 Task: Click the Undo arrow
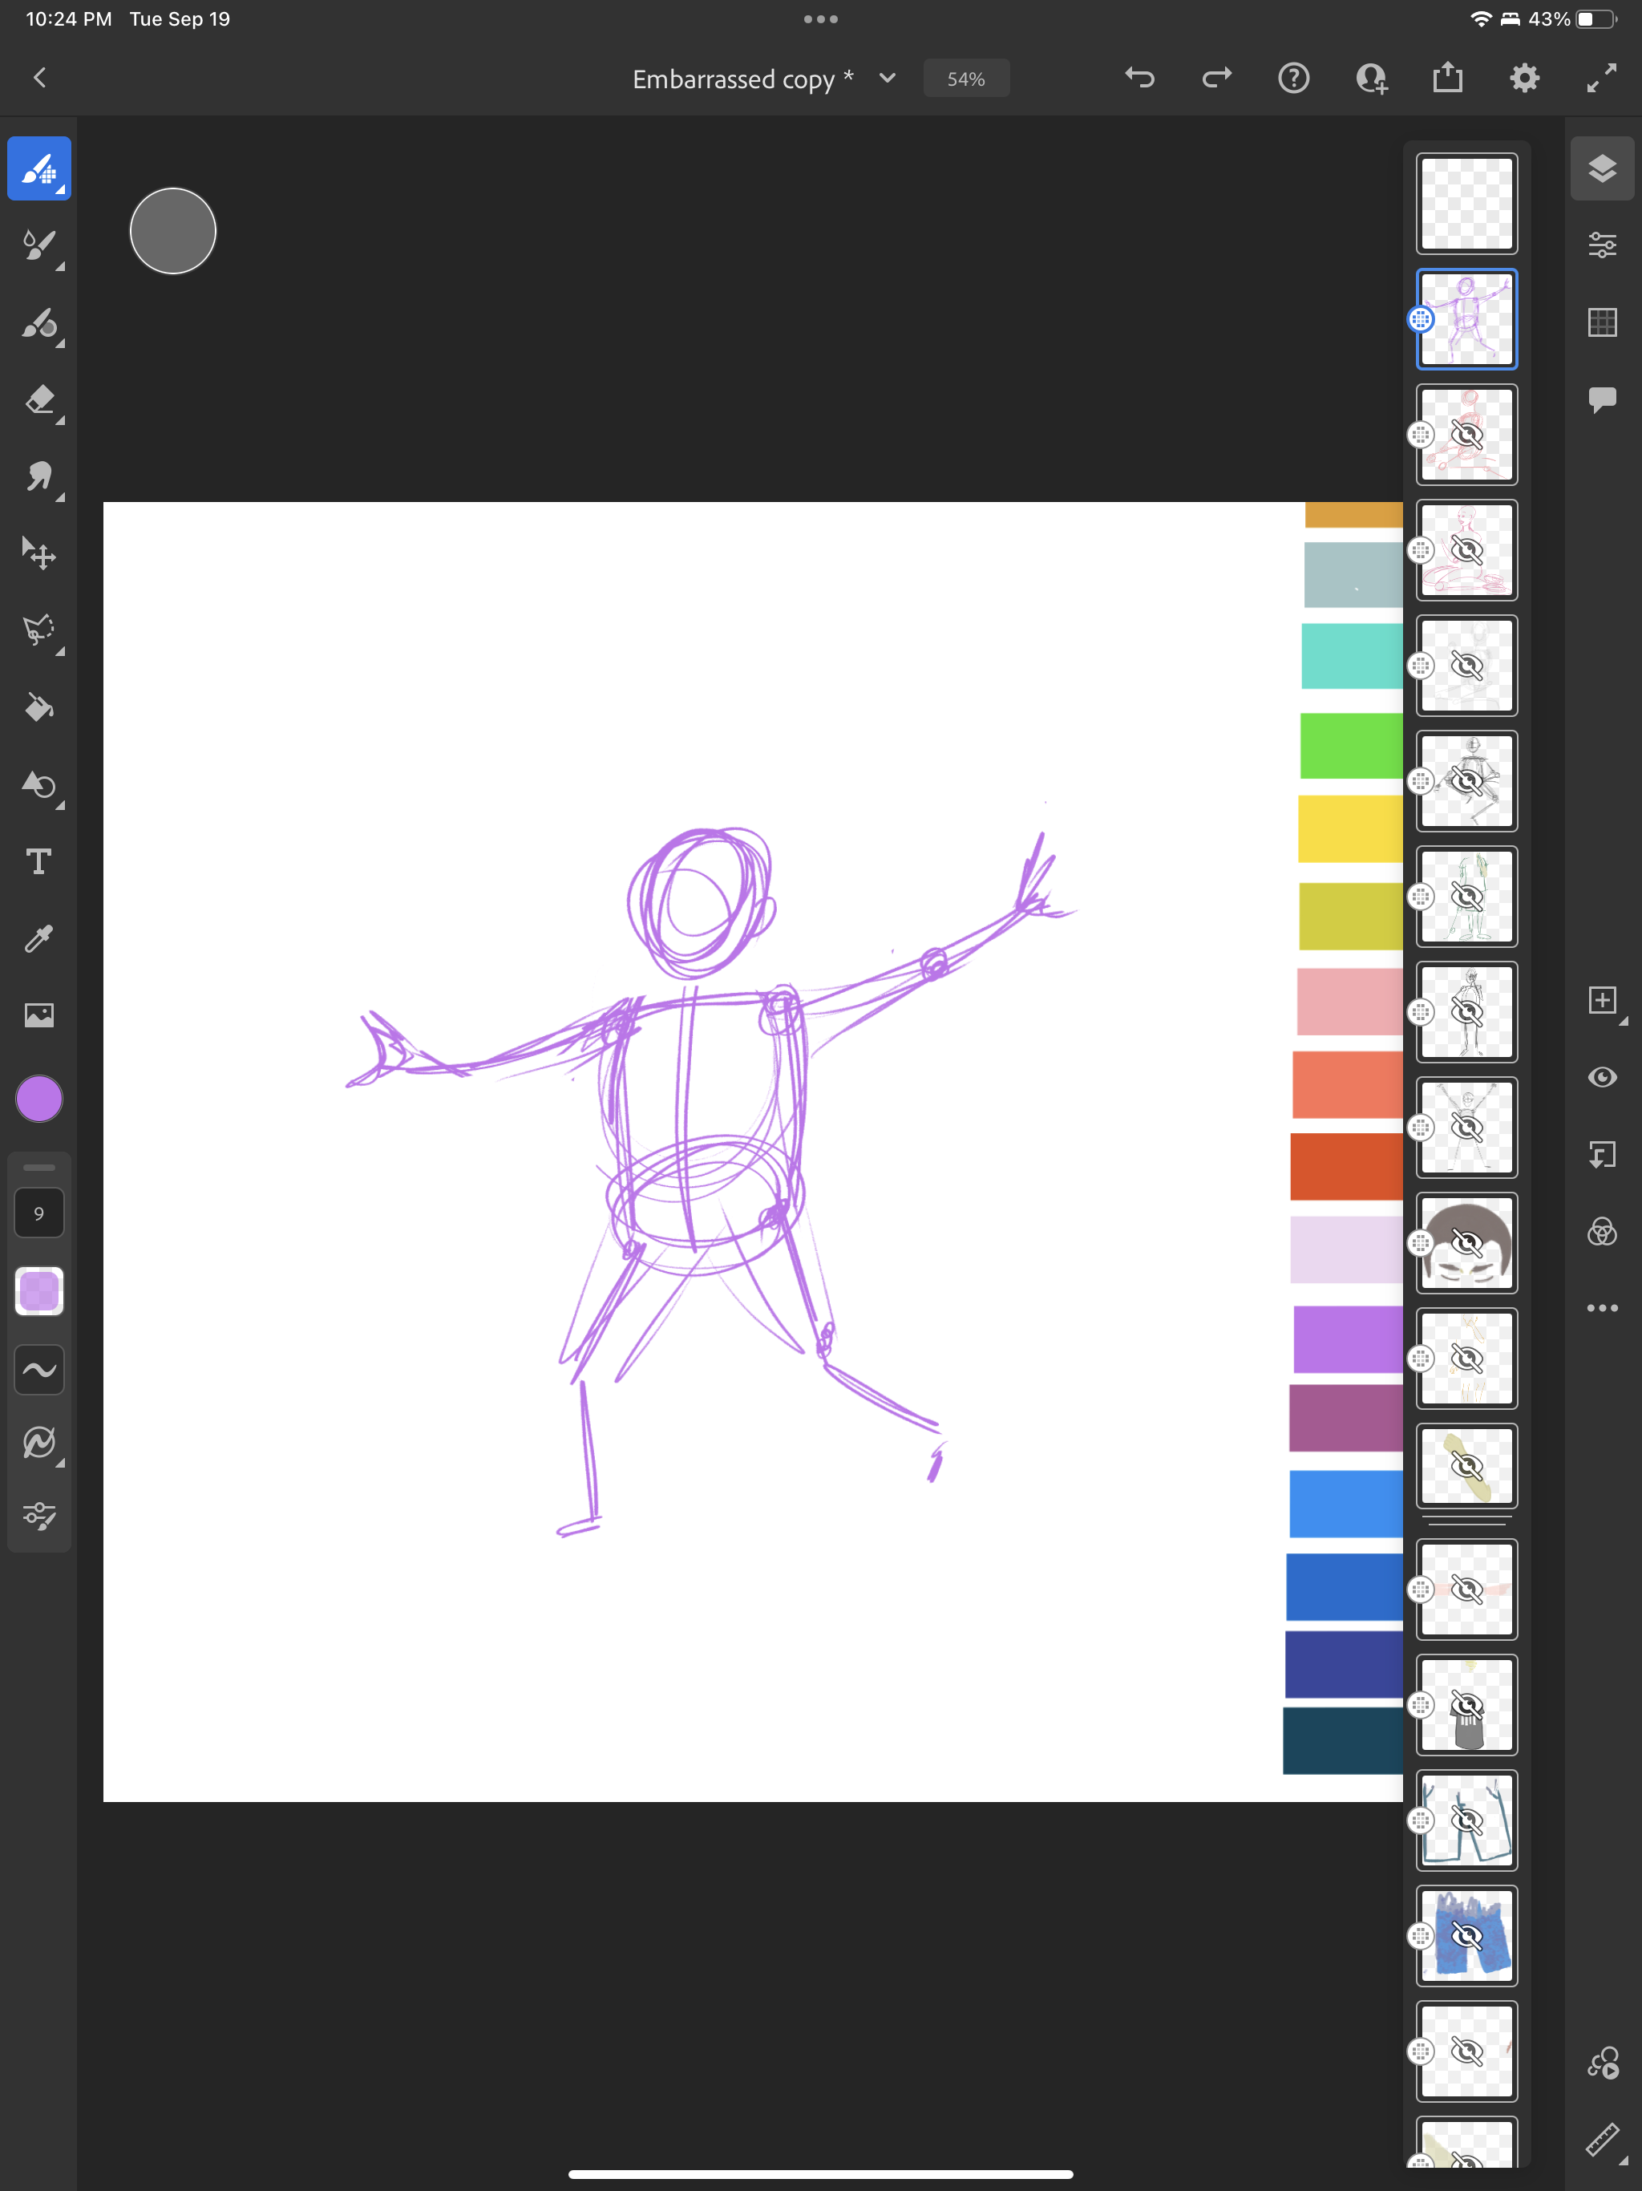coord(1140,79)
